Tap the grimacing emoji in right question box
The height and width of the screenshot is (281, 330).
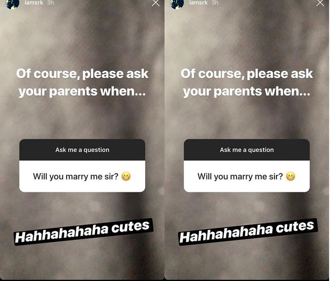290,177
